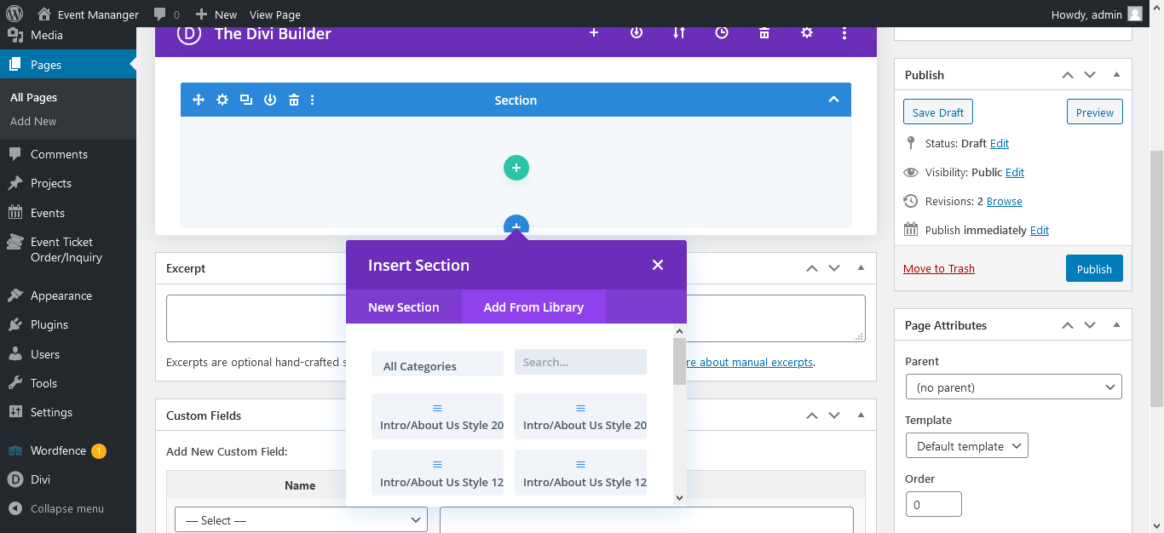This screenshot has height=533, width=1164.
Task: Click the Preview button
Action: (x=1095, y=112)
